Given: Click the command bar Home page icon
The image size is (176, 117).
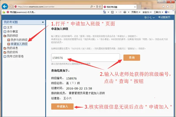Looking at the screenshot, I should coord(104,12).
